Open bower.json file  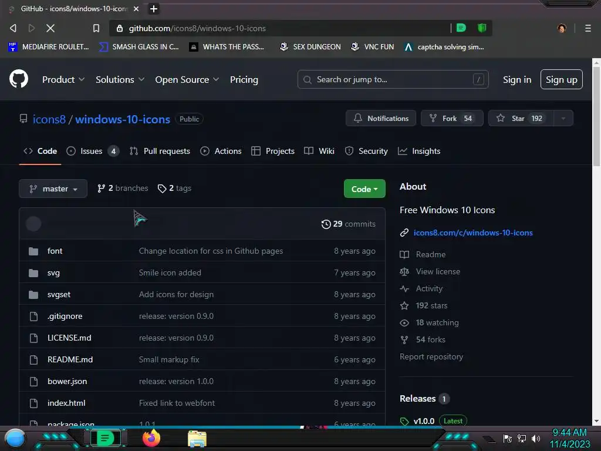(x=67, y=381)
